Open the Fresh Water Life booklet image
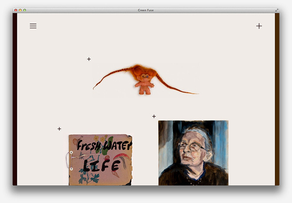The height and width of the screenshot is (203, 292). click(100, 160)
